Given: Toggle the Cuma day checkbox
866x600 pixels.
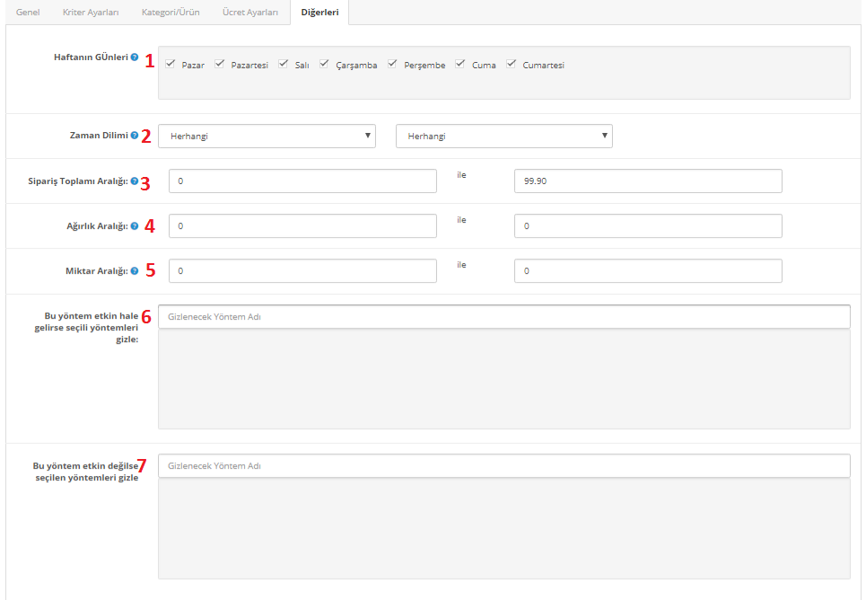Looking at the screenshot, I should click(460, 64).
